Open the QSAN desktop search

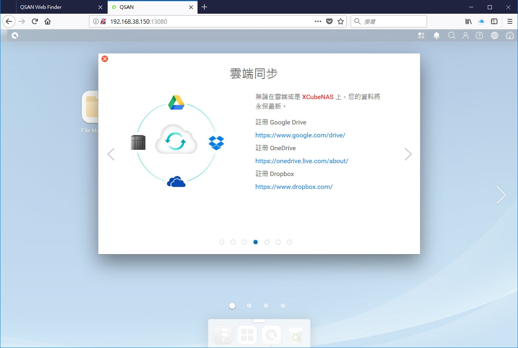pos(452,35)
